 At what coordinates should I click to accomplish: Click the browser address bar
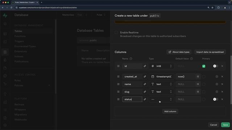[111, 8]
